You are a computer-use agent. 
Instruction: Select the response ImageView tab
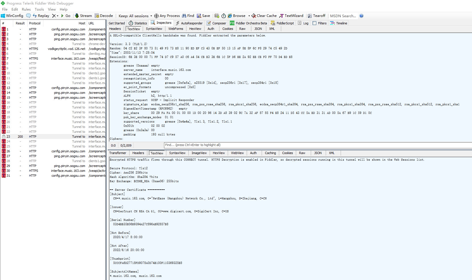tap(199, 153)
